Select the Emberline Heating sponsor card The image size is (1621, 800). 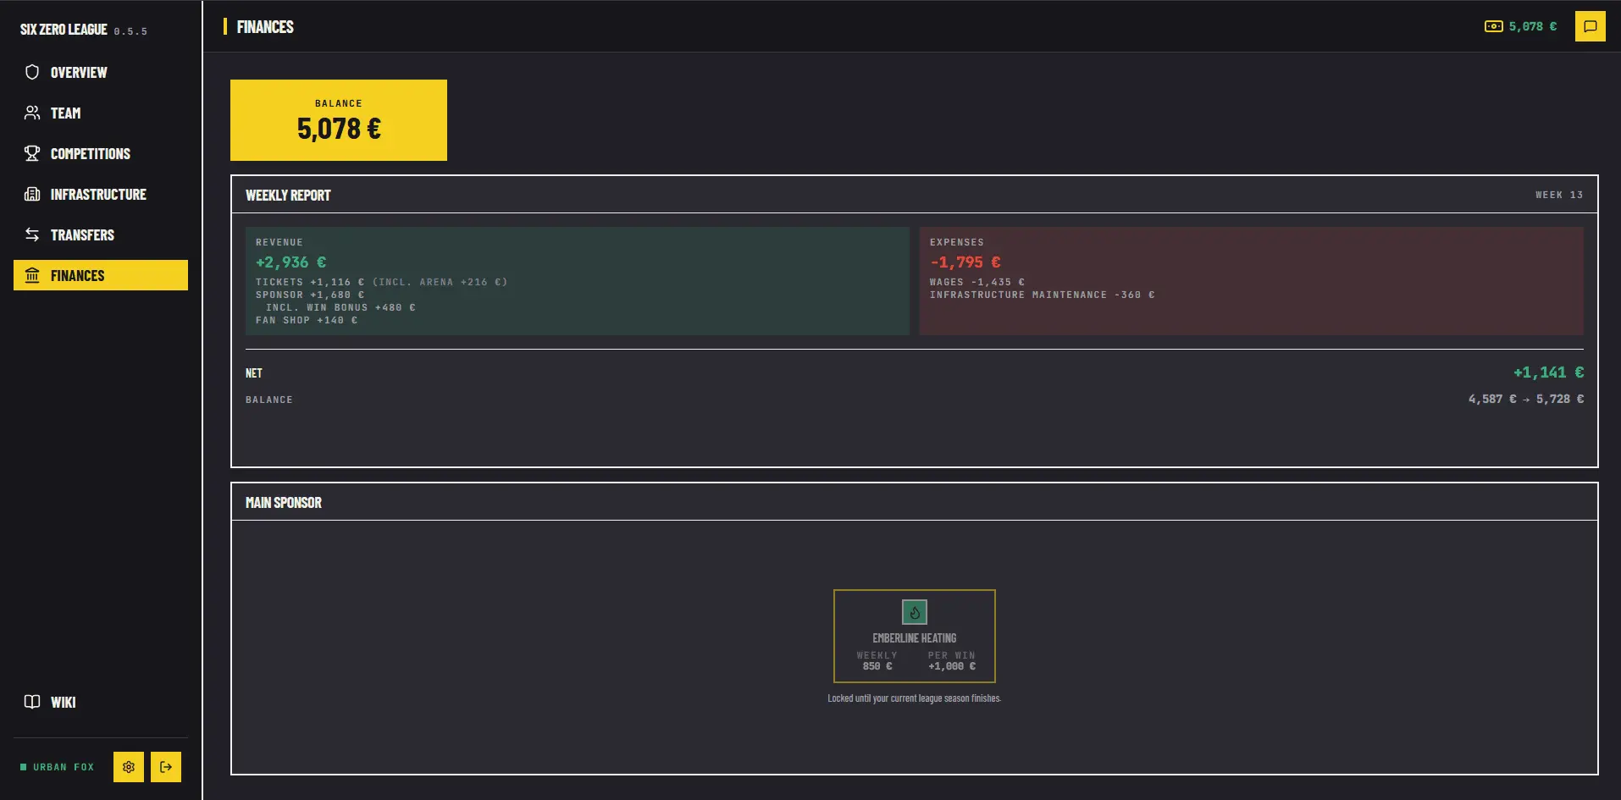coord(915,636)
